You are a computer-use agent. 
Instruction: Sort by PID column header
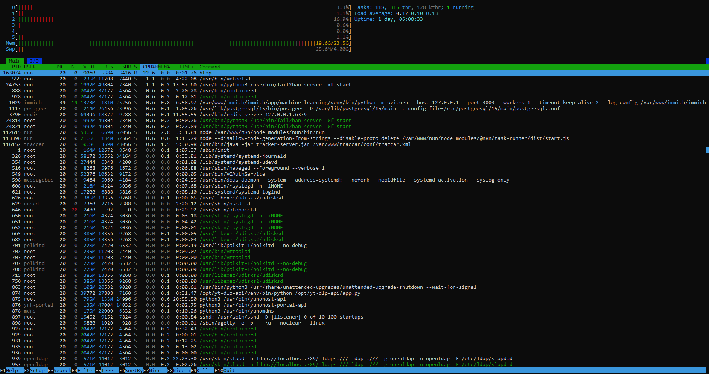click(16, 67)
